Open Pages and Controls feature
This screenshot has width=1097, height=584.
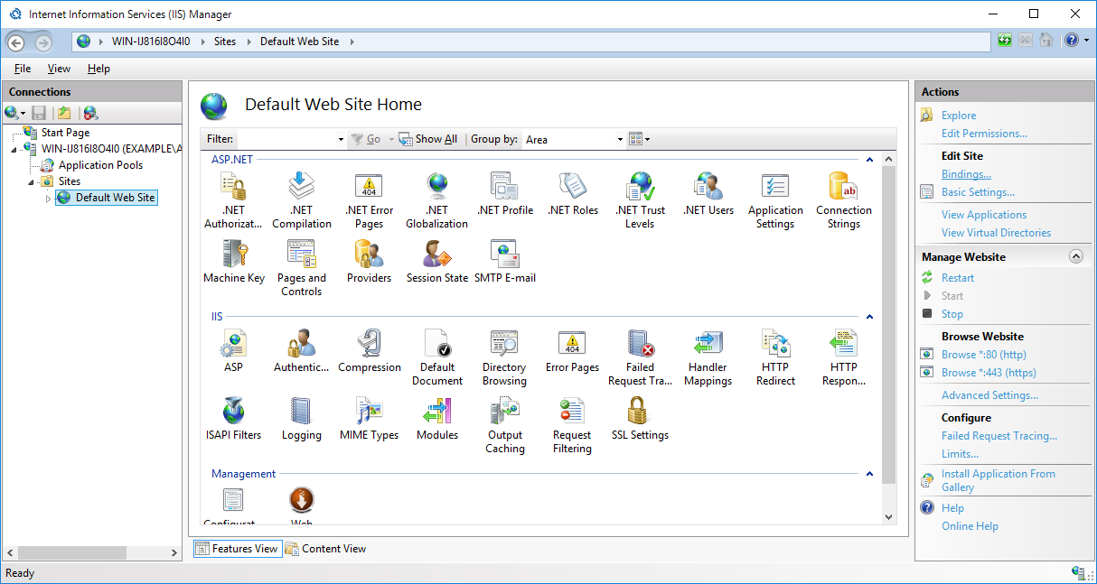(302, 268)
